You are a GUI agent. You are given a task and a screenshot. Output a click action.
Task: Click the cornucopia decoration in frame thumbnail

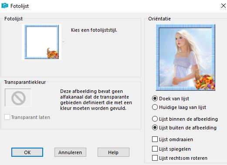pos(53,53)
